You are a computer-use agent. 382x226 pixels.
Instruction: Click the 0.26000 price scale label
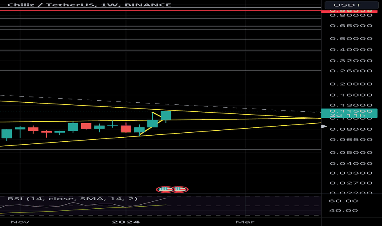pos(351,71)
